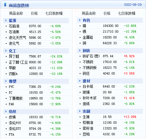
Task: Click the blue icon beside 商品涨跌榜 title
Action: click(5, 5)
